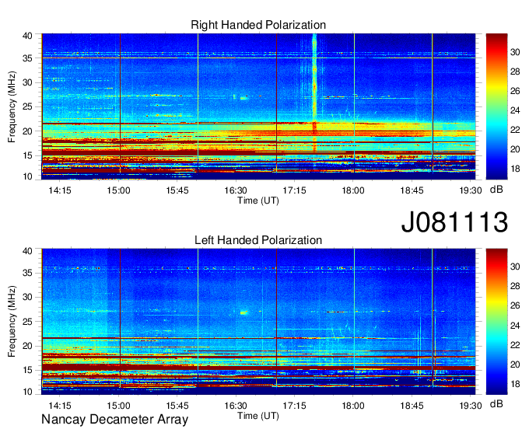Click the 26 dB tick on Right Handed color bar
This screenshot has height=429, width=529.
pos(515,91)
